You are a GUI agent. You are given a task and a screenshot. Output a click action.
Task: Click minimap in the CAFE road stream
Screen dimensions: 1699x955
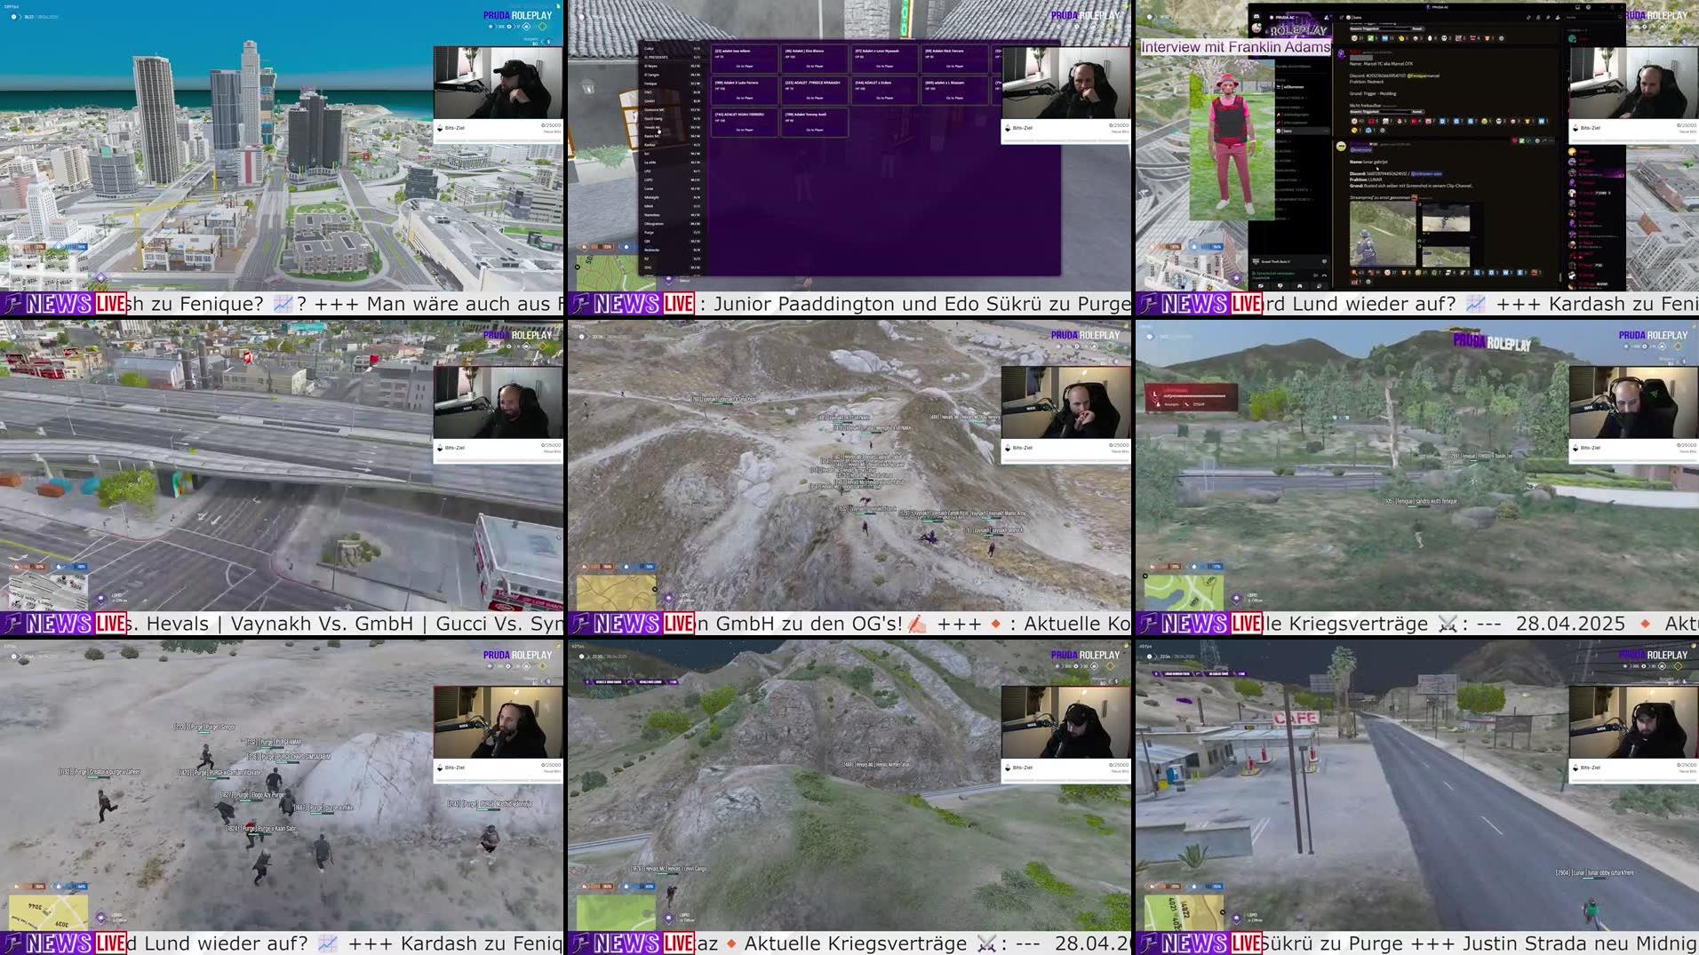pos(1184,913)
